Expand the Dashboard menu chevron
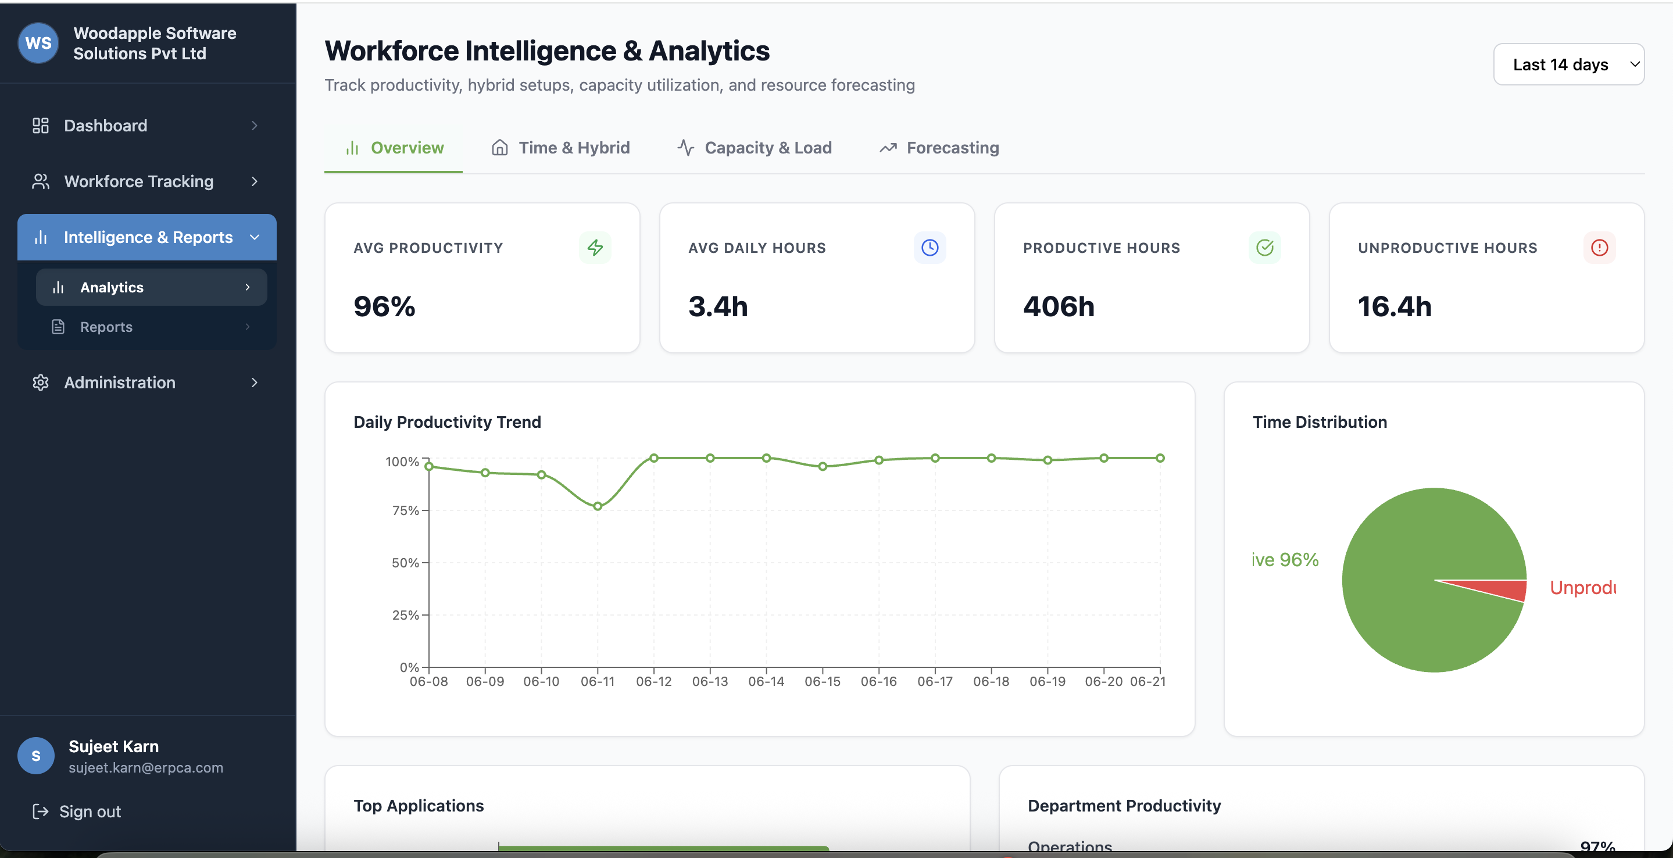1673x858 pixels. click(x=254, y=126)
